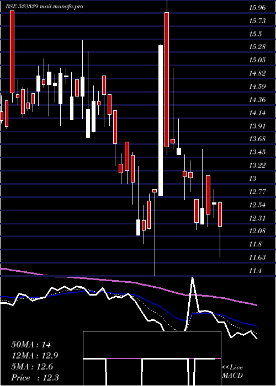Click the <<Live MACD label
The height and width of the screenshot is (386, 276).
pyautogui.click(x=232, y=371)
